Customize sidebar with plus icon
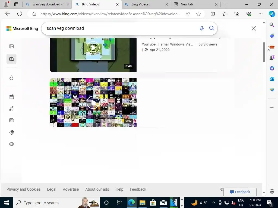This screenshot has width=278, height=208. coord(272,107)
